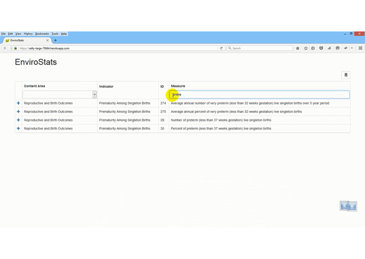The height and width of the screenshot is (259, 365).
Task: Click the address bar URL
Action: pyautogui.click(x=45, y=48)
